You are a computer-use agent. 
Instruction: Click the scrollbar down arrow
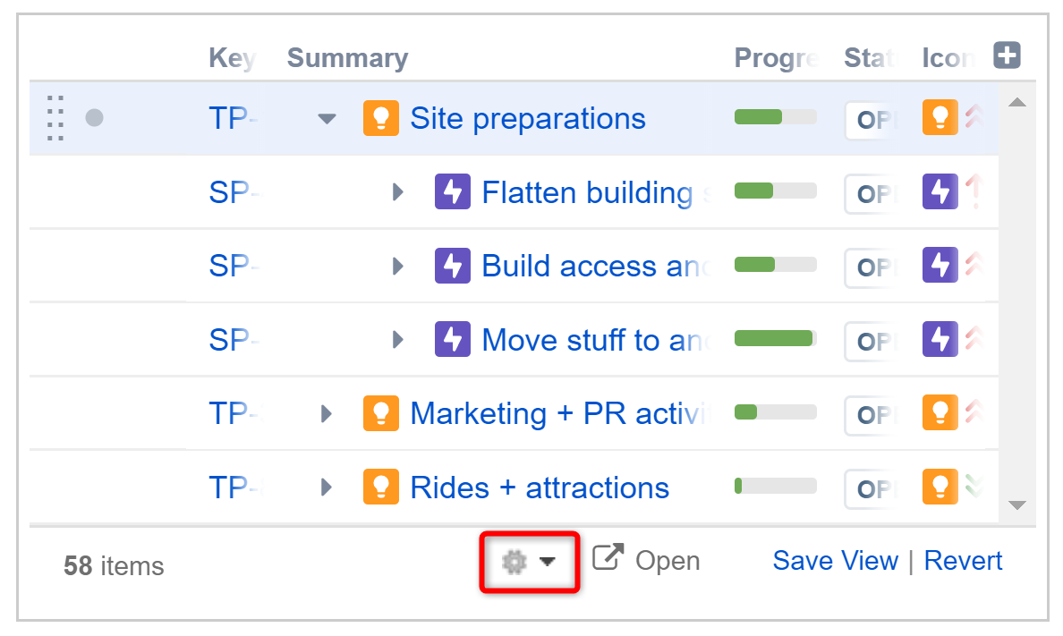coord(1016,505)
